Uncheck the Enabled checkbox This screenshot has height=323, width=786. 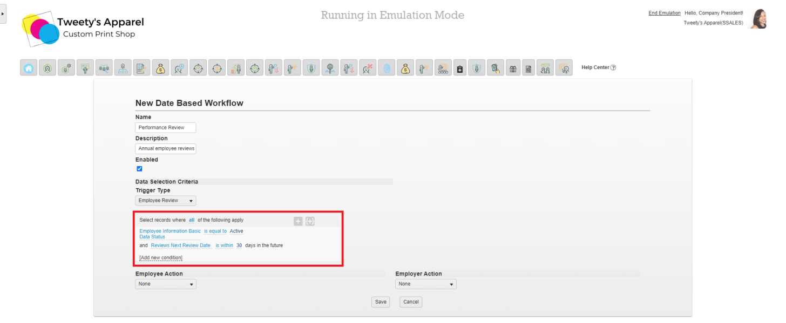pos(139,169)
